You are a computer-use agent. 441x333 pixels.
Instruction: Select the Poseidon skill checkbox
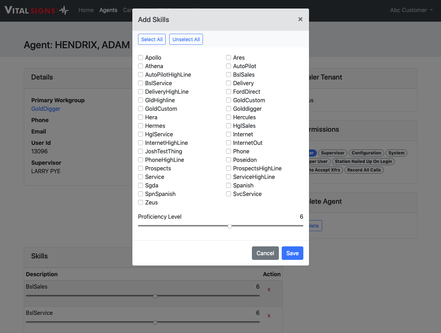228,160
